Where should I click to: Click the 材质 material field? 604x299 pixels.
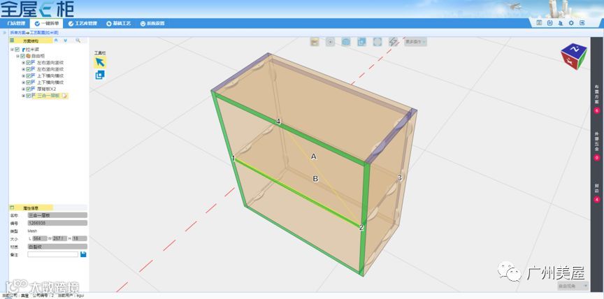[57, 247]
